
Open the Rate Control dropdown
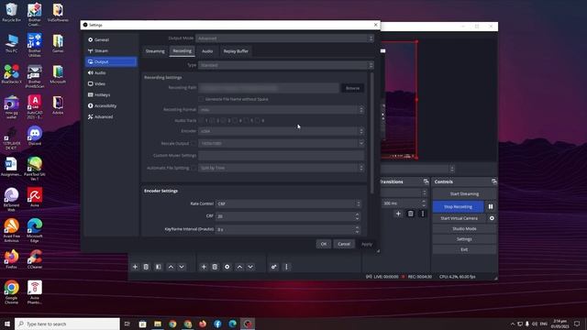[288, 203]
